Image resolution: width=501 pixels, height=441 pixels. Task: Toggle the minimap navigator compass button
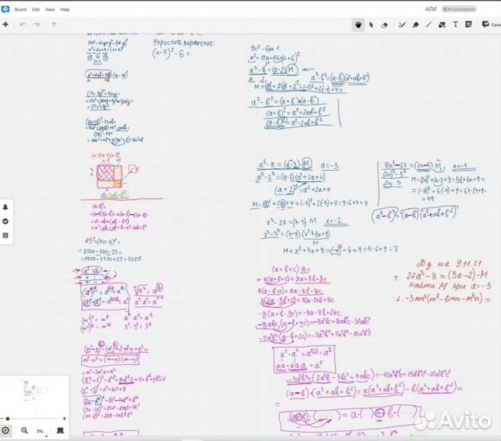point(6,430)
